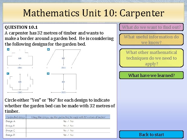187x140 pixels.
Task: Click 'Yes / No' in Design D row
Action: coord(68,135)
